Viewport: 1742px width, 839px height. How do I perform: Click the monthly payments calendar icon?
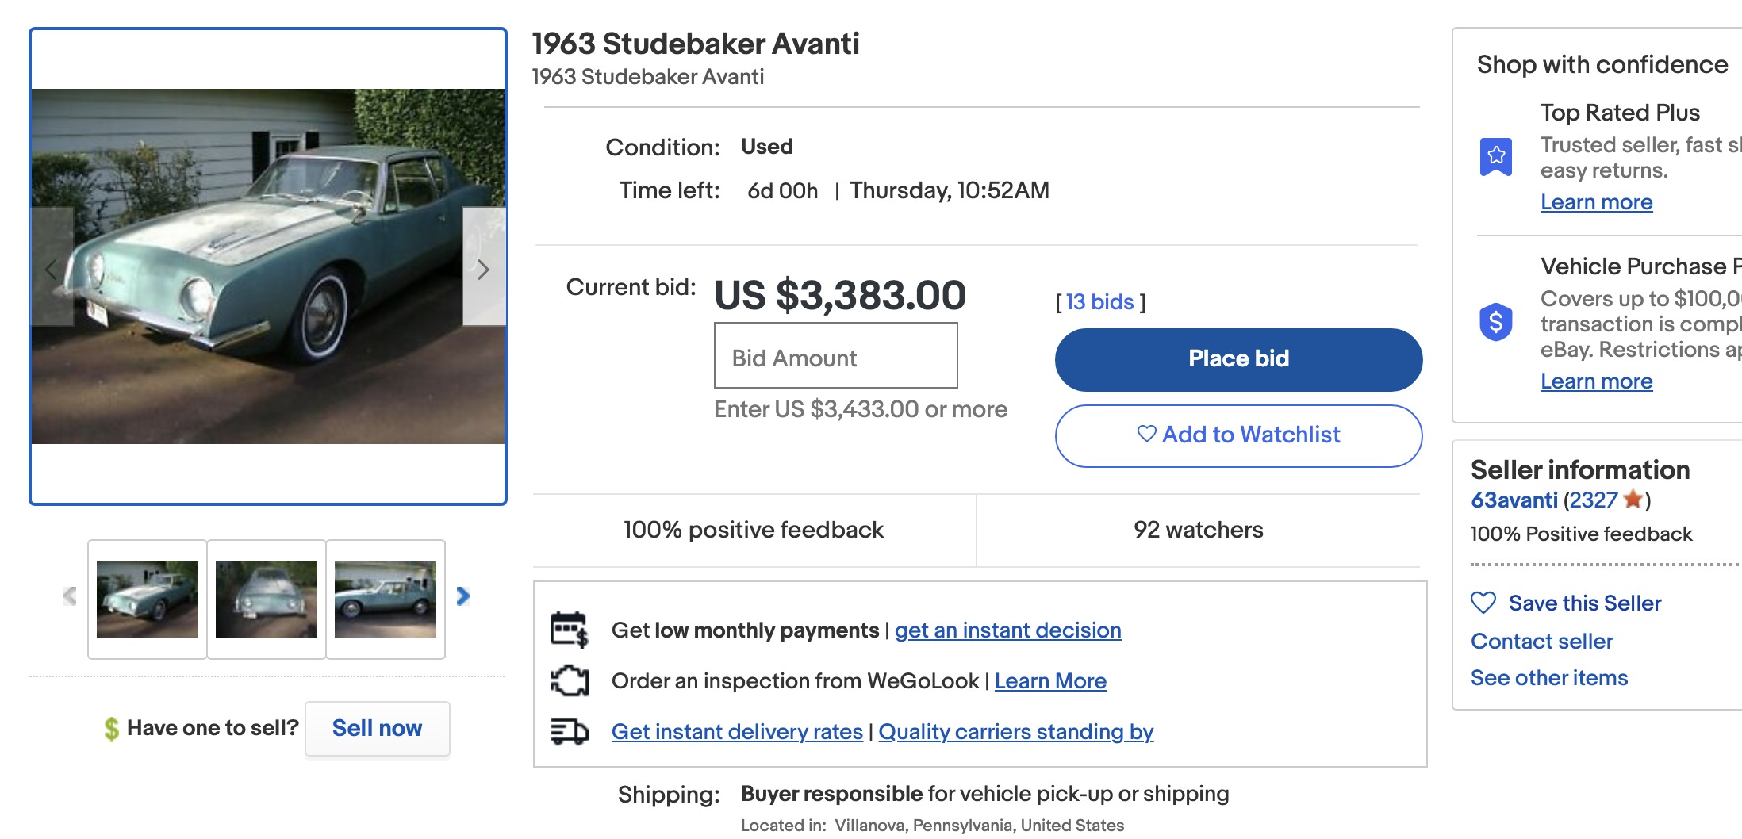pos(569,630)
